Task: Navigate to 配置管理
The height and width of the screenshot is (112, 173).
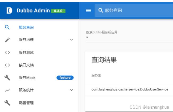Action: [26, 103]
